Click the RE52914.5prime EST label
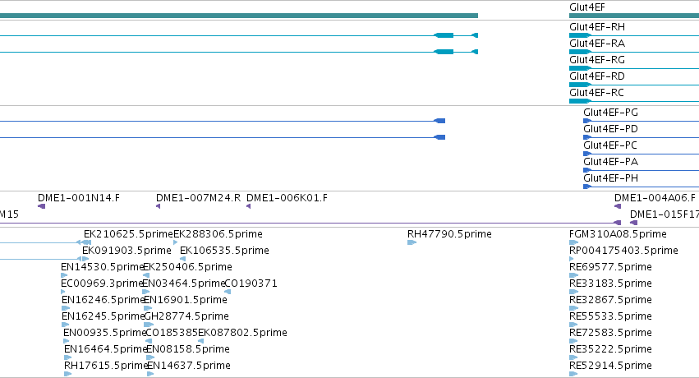699x378 pixels. pyautogui.click(x=610, y=366)
